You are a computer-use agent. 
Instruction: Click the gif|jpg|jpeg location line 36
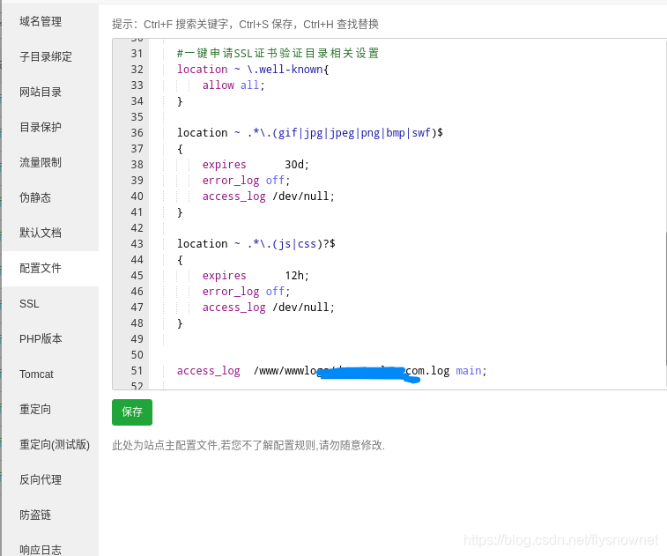(x=309, y=133)
